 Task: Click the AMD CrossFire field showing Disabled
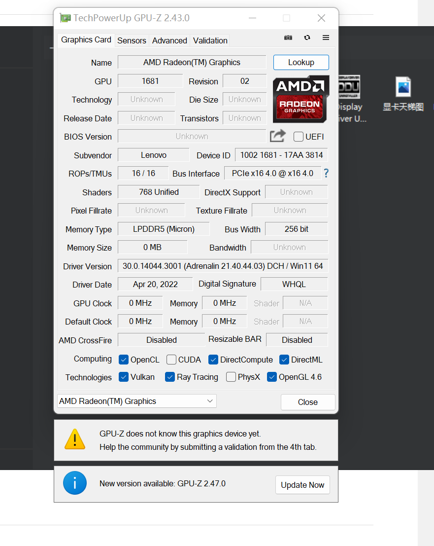pos(162,340)
